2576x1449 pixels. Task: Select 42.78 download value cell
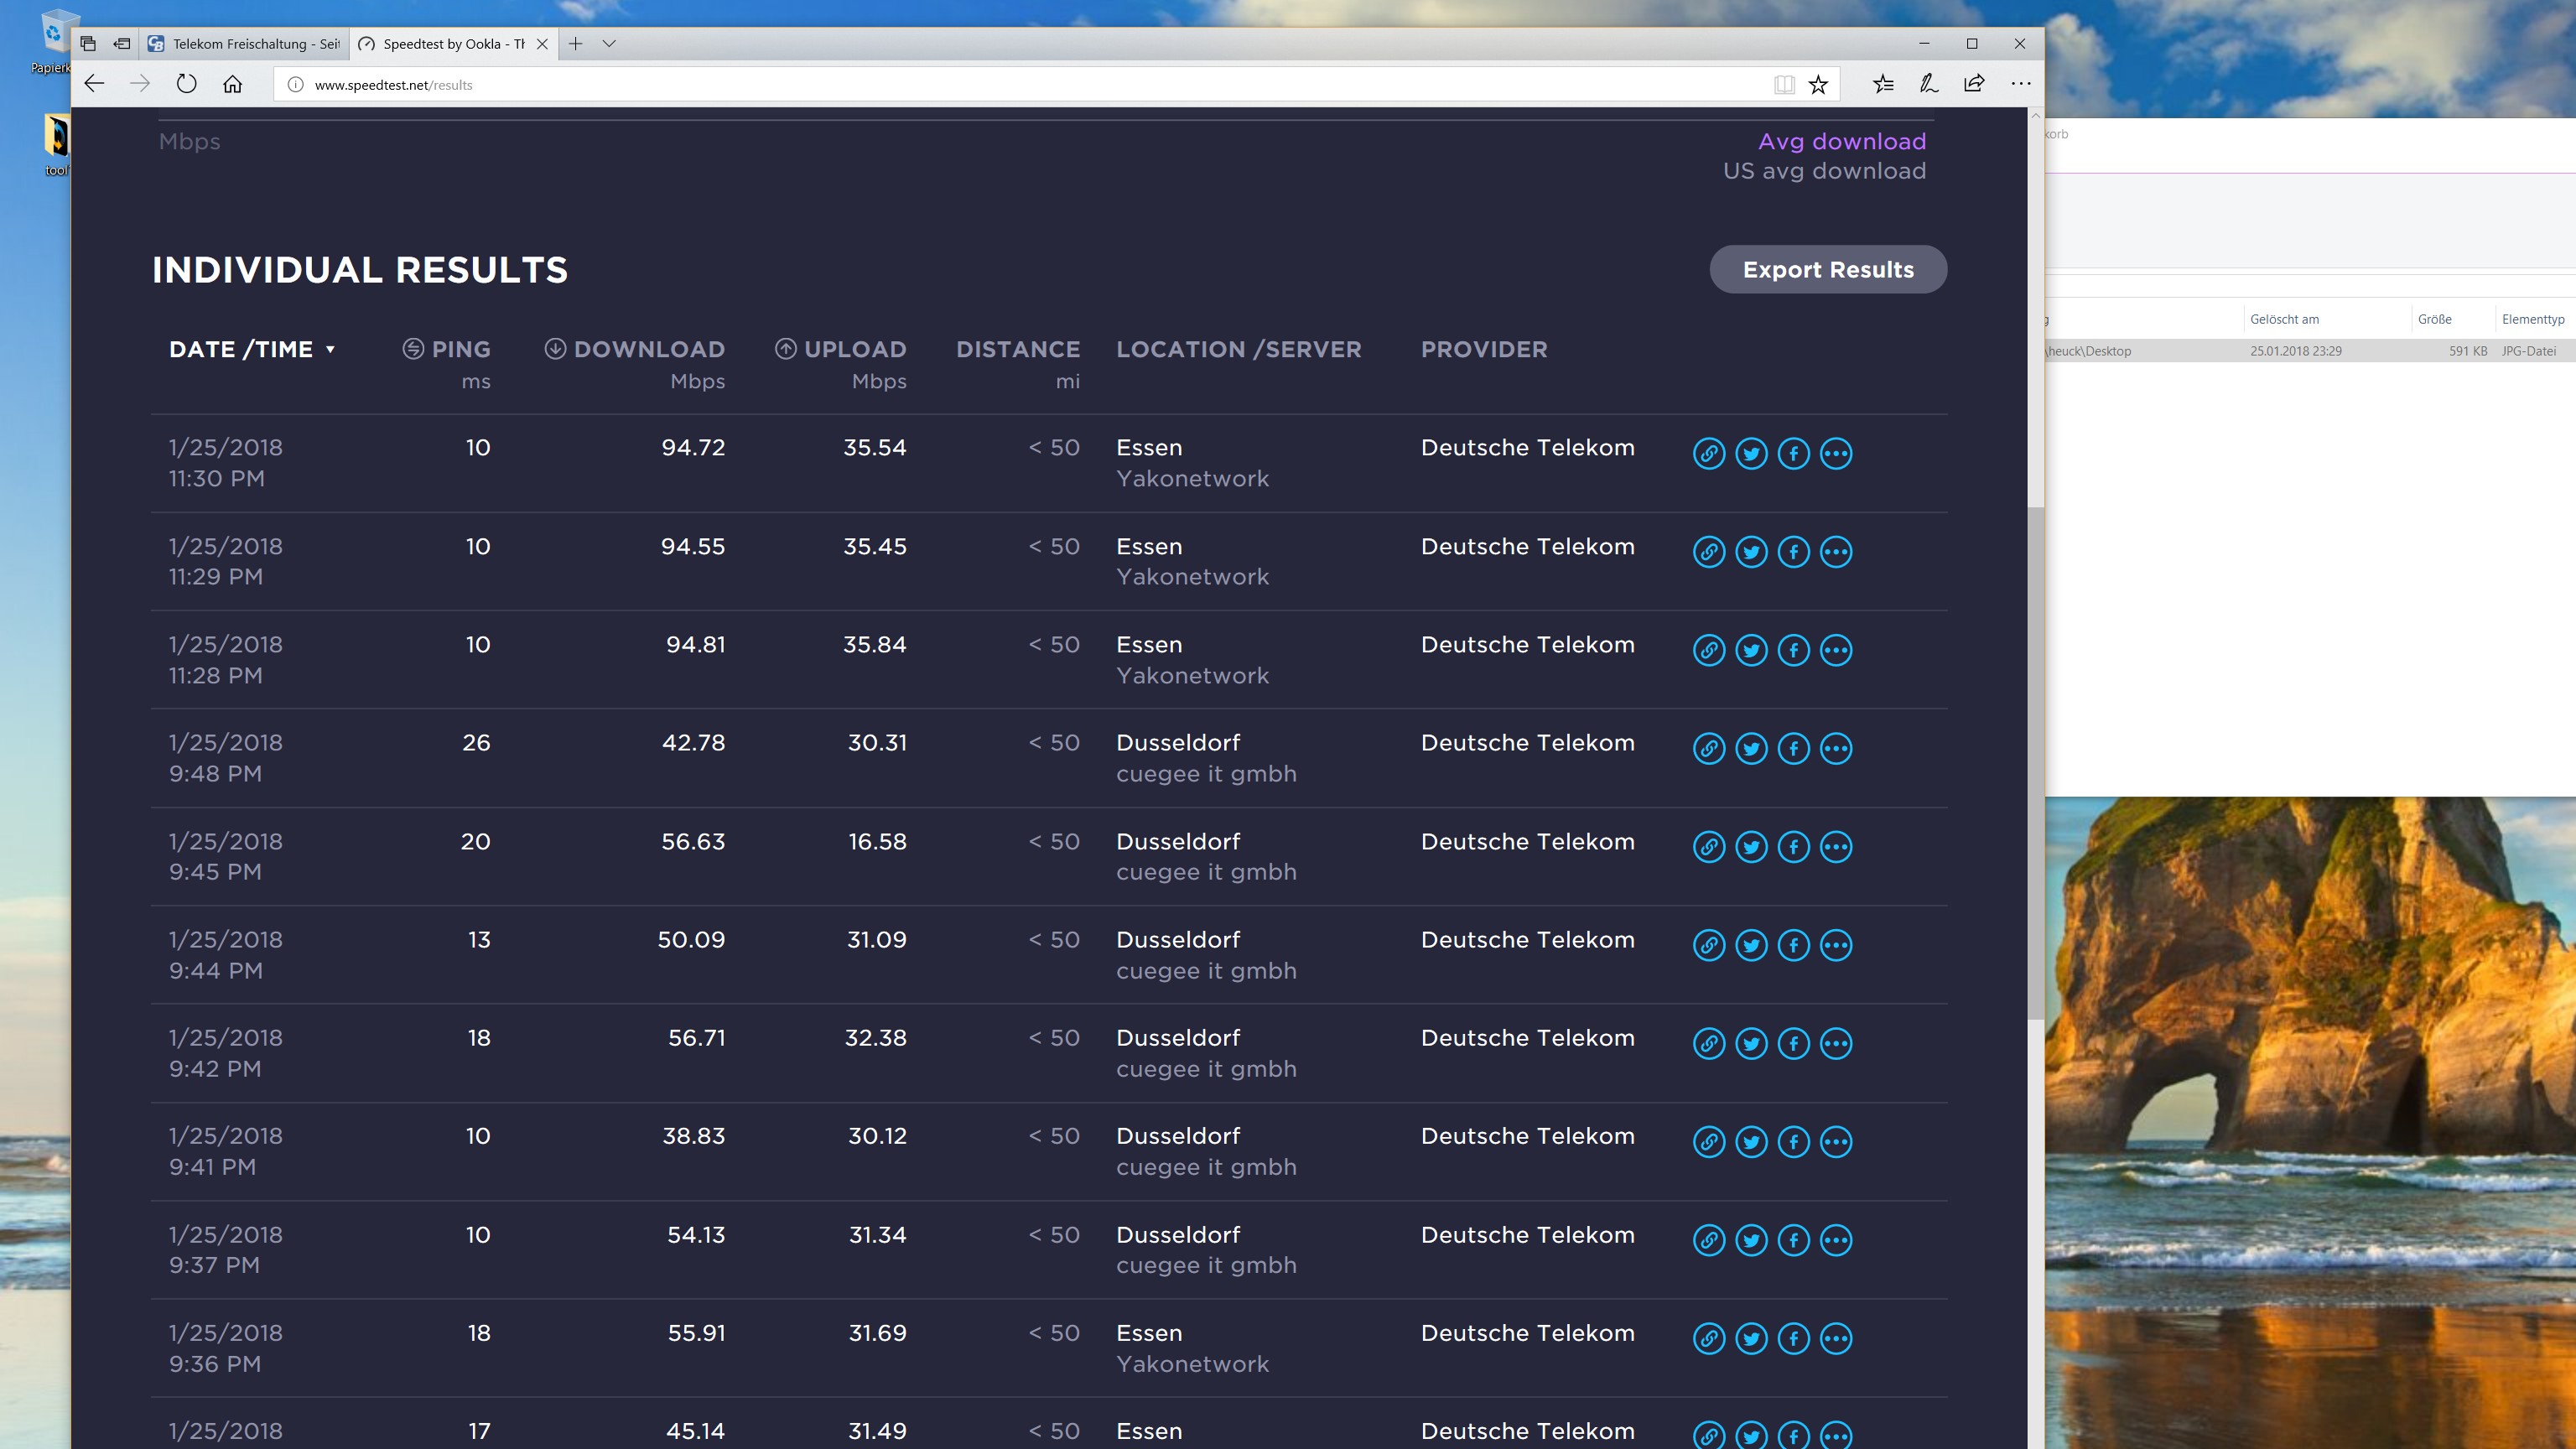693,742
